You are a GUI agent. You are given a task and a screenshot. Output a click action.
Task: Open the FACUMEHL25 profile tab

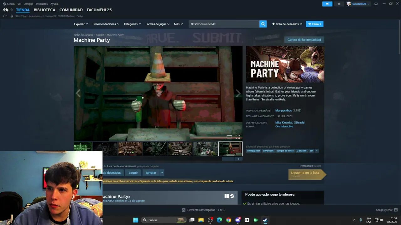tap(99, 10)
